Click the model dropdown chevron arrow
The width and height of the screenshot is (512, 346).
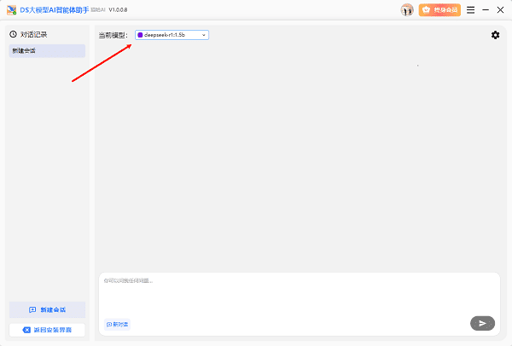(x=203, y=35)
